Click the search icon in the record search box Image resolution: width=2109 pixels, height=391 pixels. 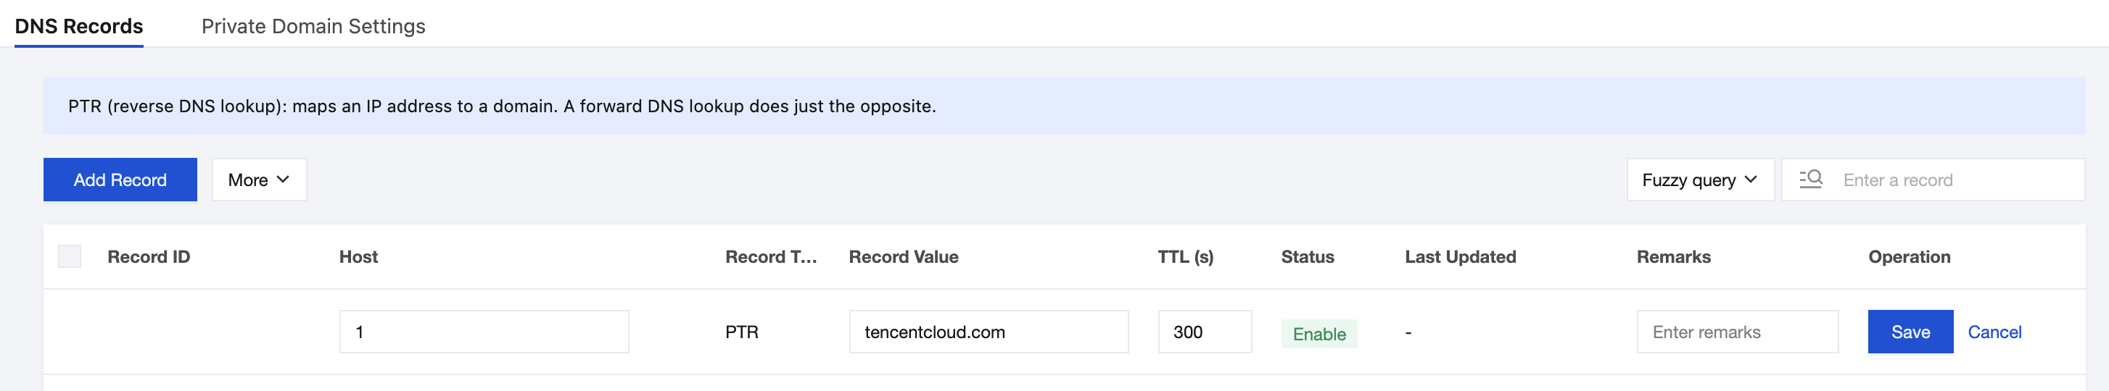click(x=1810, y=179)
